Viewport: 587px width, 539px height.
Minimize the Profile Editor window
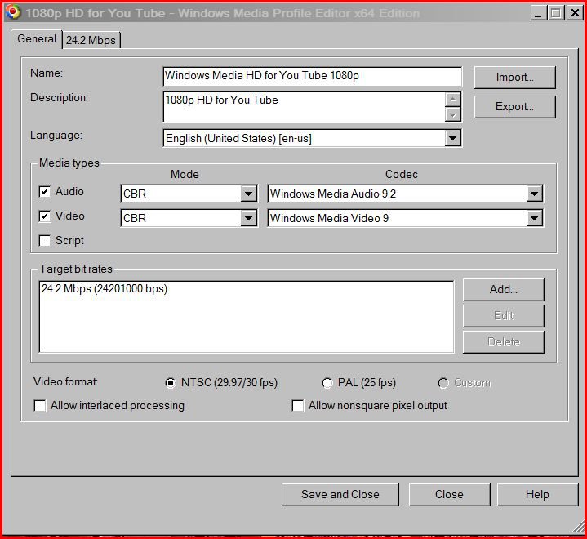click(x=538, y=13)
